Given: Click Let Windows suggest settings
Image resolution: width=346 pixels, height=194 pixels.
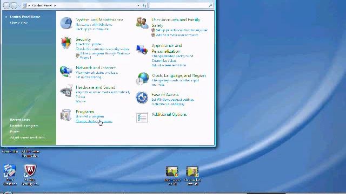Looking at the screenshot, I should [x=172, y=99].
